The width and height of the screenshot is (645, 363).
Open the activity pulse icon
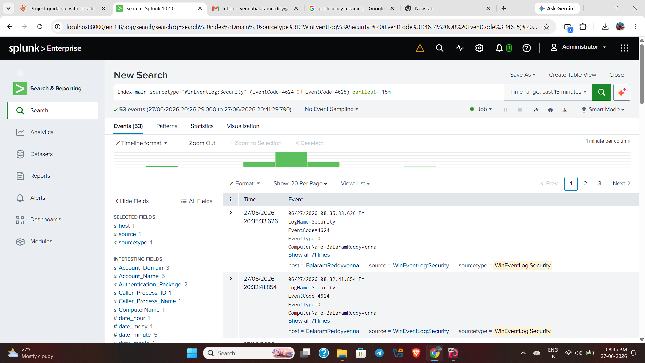tap(460, 48)
